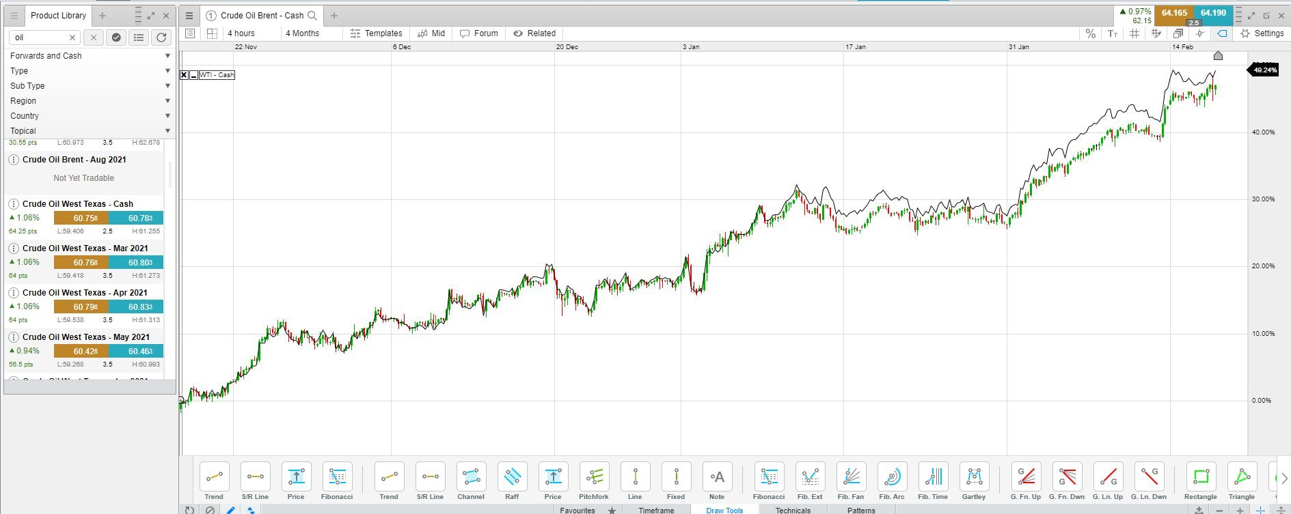Screen dimensions: 1291x514
Task: Click the oil search input field
Action: [44, 38]
